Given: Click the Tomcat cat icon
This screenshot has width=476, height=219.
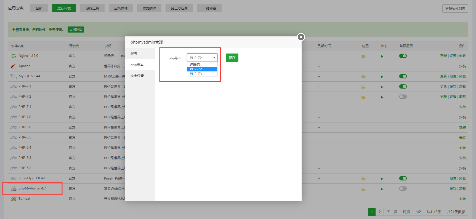Looking at the screenshot, I should pyautogui.click(x=14, y=199).
